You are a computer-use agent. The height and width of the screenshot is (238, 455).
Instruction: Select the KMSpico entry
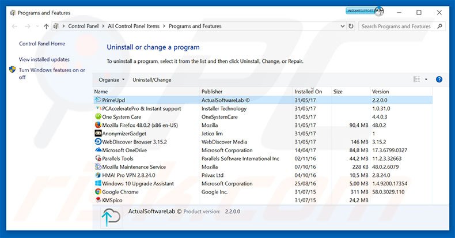[263, 200]
